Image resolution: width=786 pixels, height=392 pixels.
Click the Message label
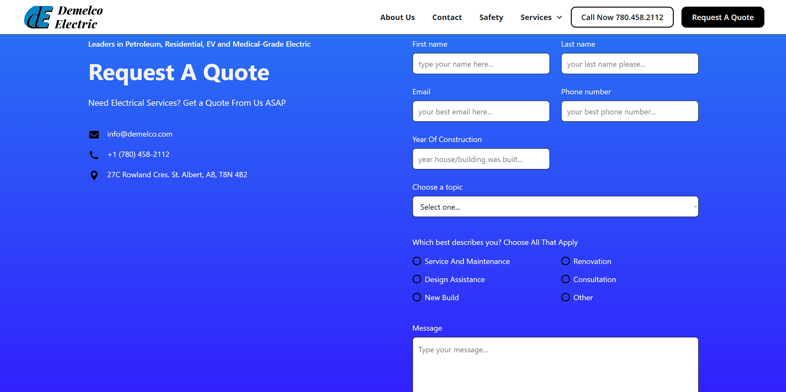pyautogui.click(x=427, y=328)
